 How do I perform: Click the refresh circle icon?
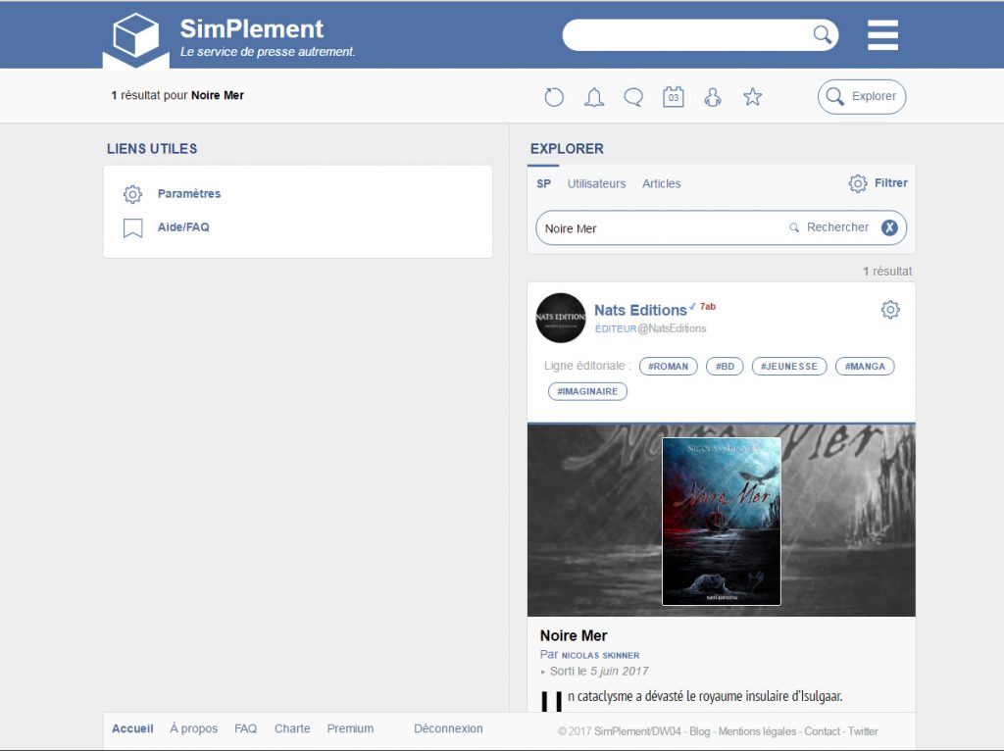click(554, 97)
